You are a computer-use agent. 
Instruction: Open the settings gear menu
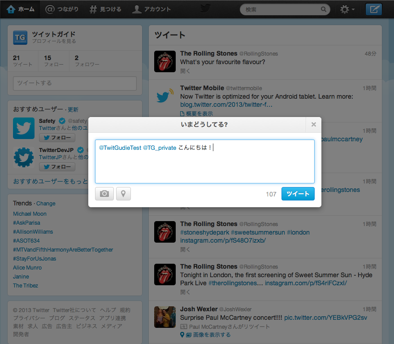347,9
